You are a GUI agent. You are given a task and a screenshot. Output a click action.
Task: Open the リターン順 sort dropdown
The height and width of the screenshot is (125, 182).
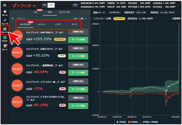[80, 19]
